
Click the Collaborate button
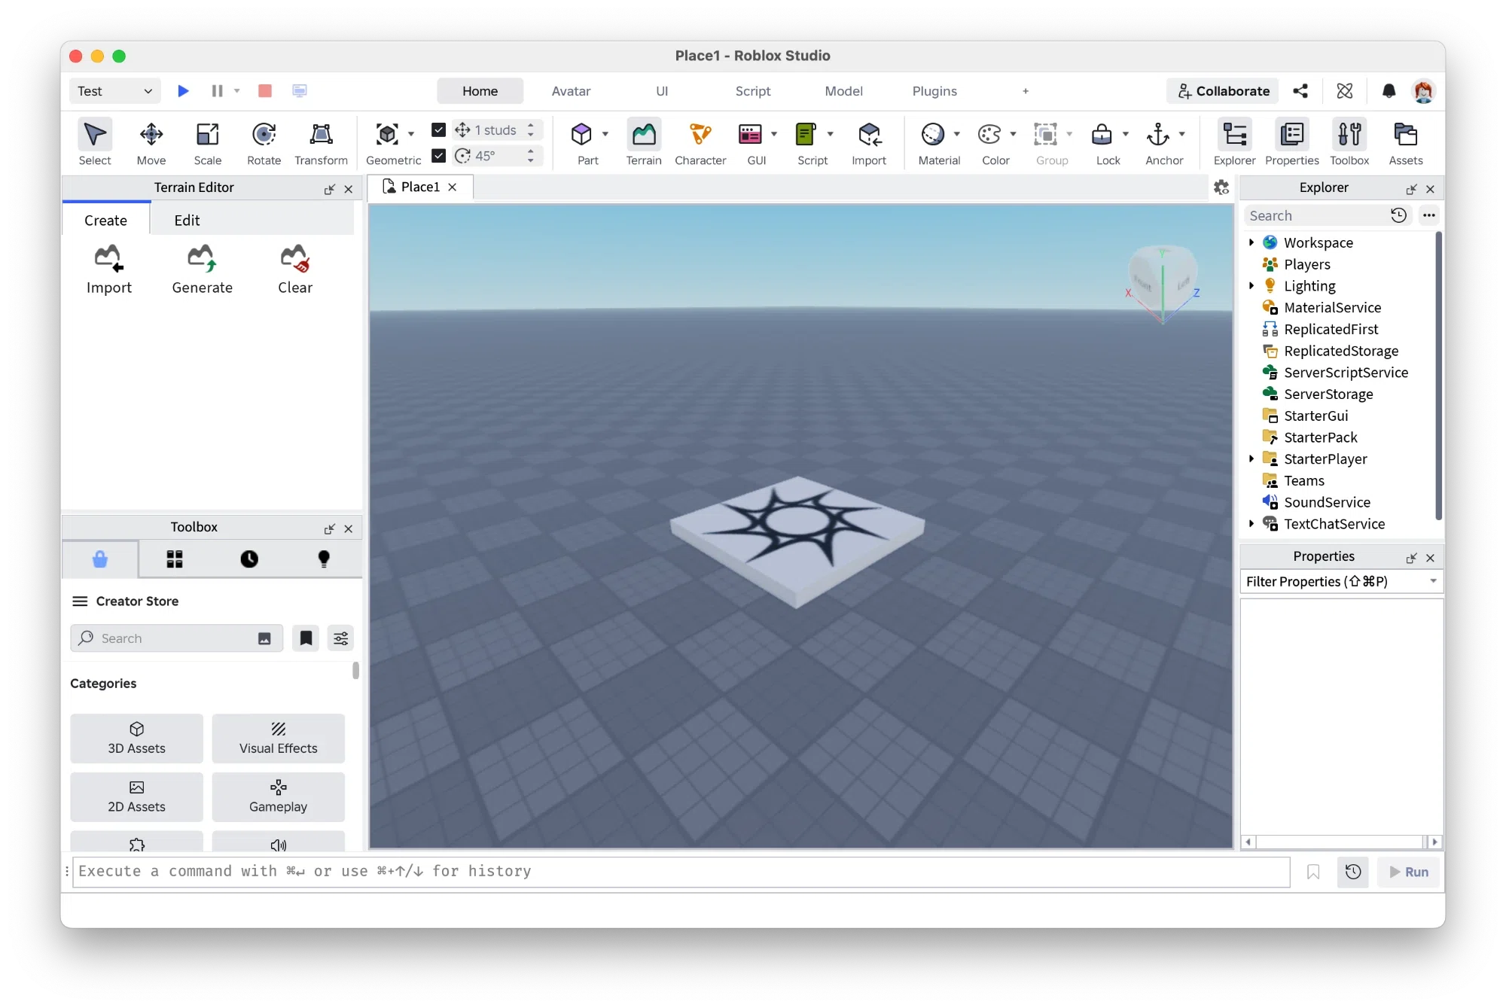[x=1223, y=91]
